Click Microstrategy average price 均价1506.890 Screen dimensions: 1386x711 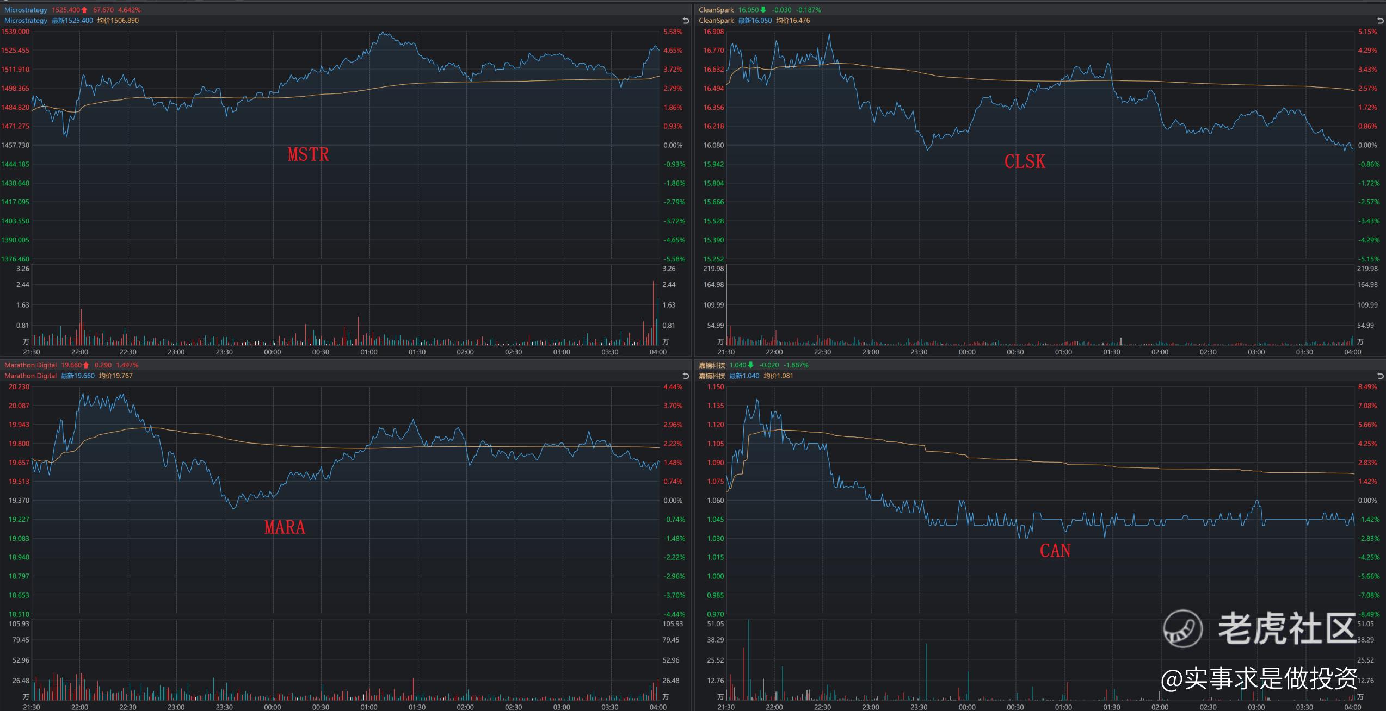(118, 21)
